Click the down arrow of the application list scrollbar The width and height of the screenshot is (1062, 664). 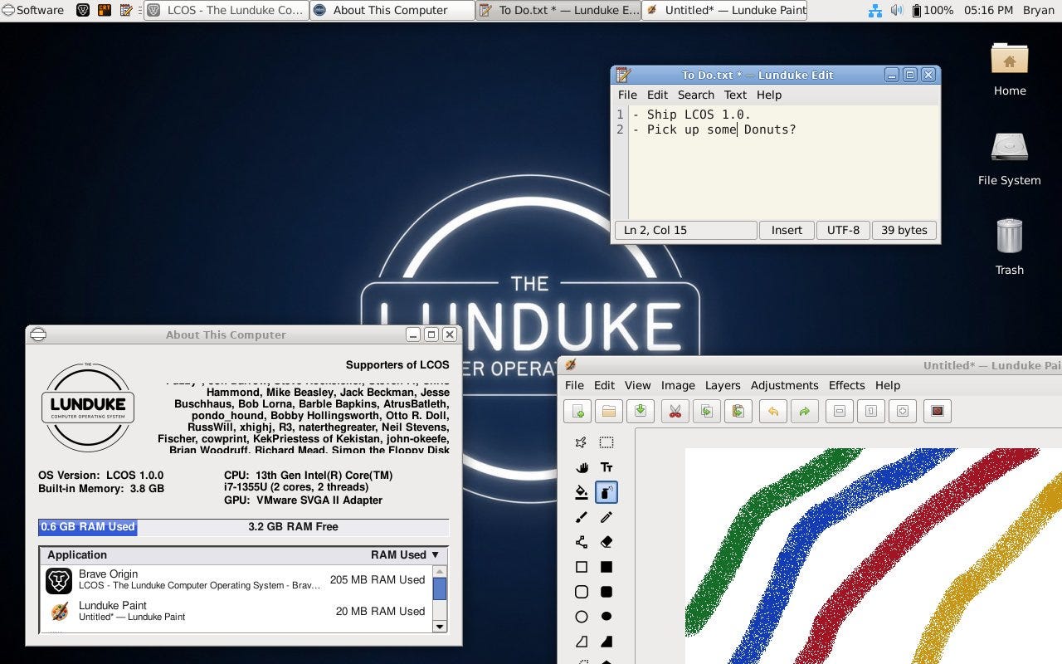(440, 627)
